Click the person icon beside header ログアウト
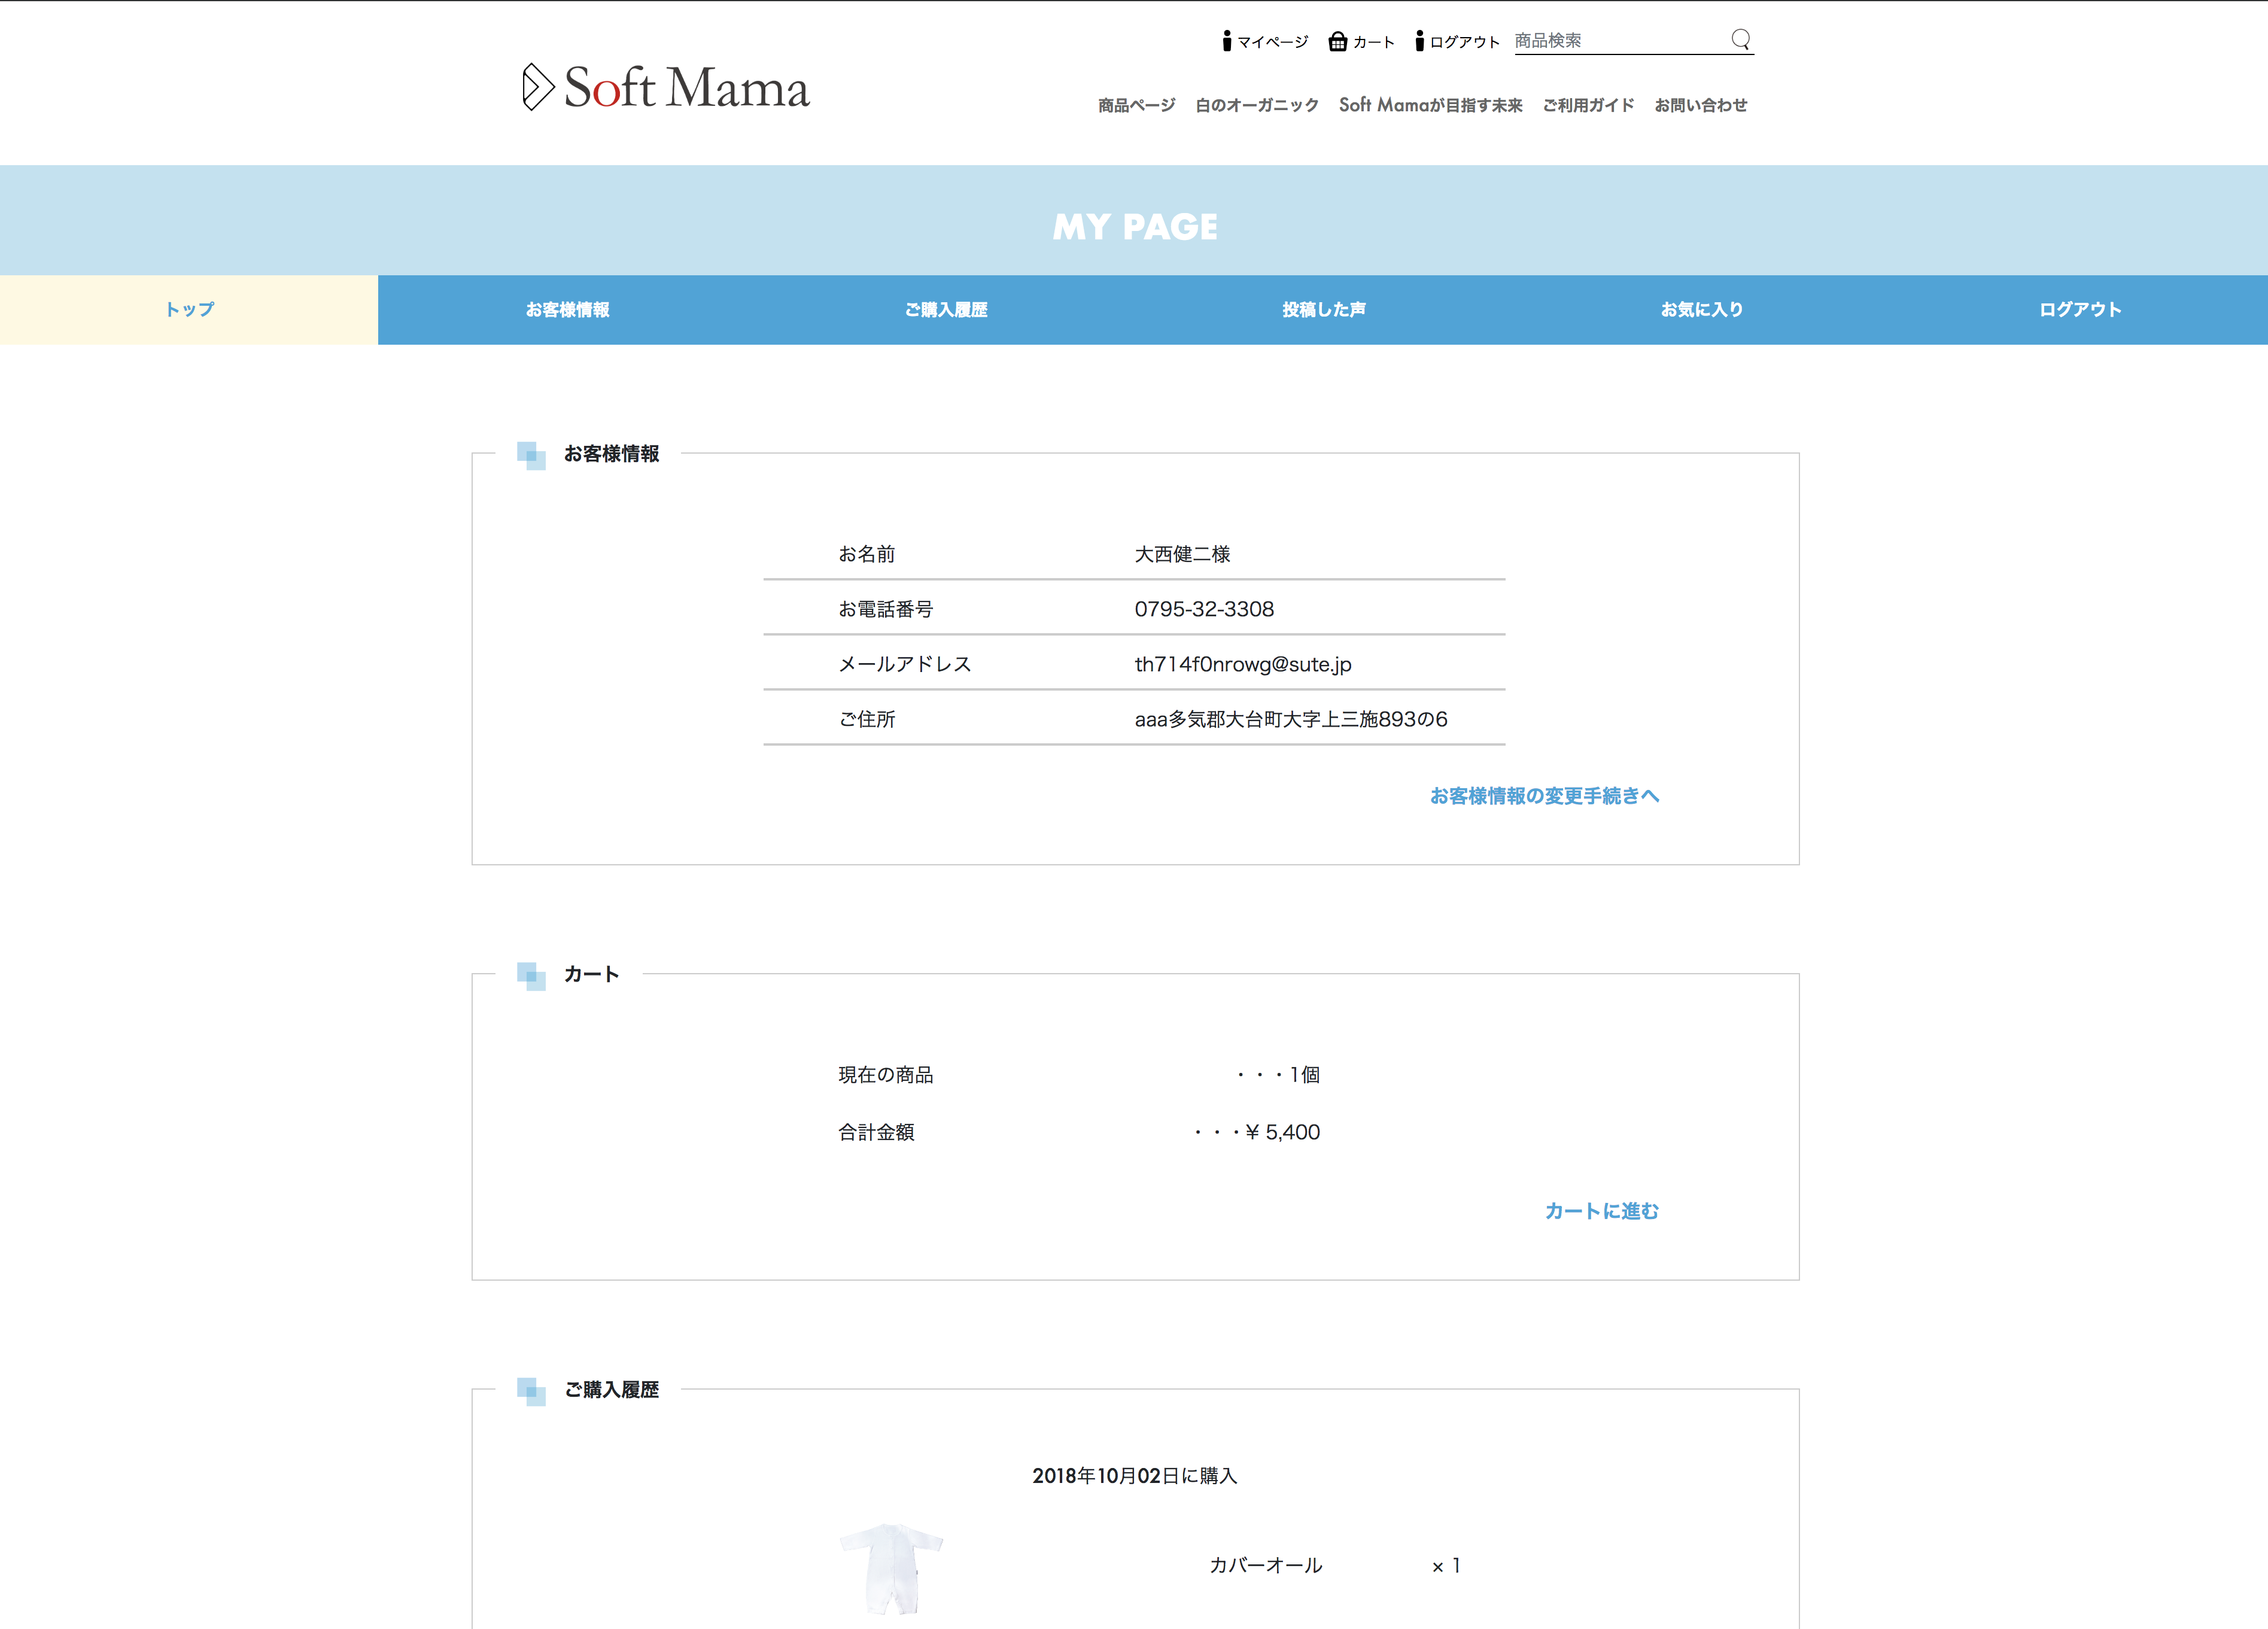This screenshot has width=2268, height=1629. click(x=1419, y=41)
